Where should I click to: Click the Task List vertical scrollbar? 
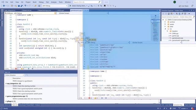pyautogui.click(x=159, y=101)
